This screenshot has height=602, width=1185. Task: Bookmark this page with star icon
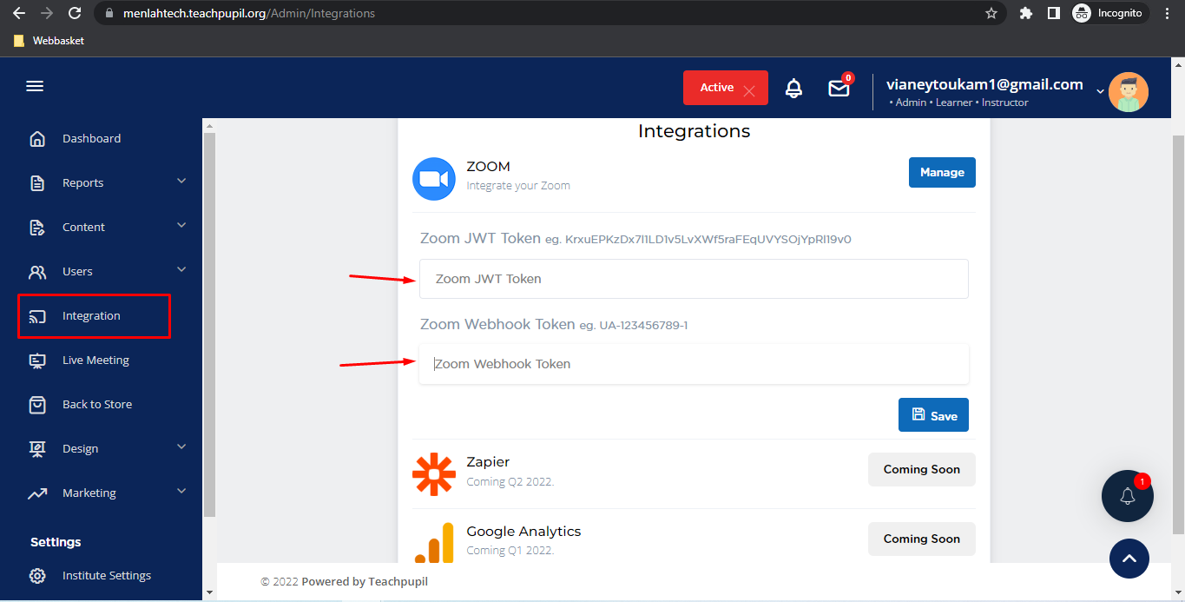click(x=991, y=13)
